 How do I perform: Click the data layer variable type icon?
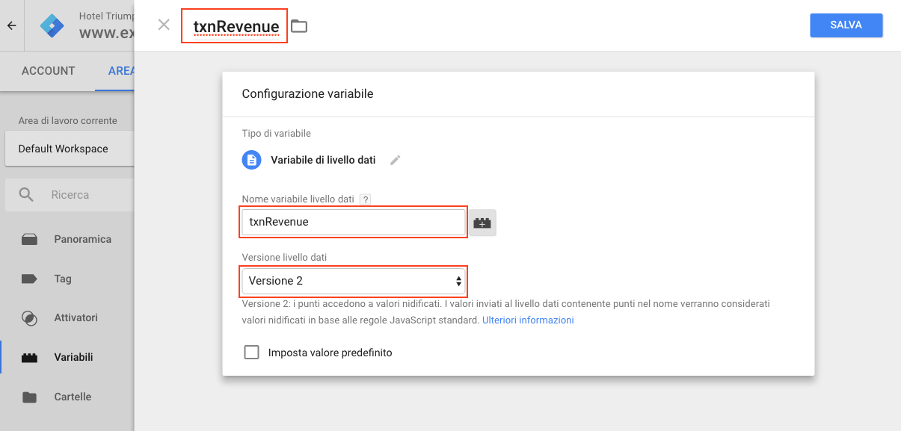click(x=252, y=160)
